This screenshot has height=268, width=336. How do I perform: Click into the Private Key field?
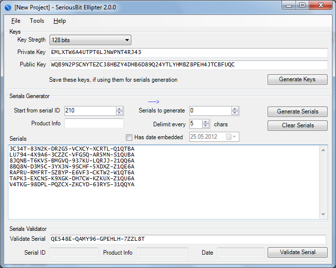point(189,53)
